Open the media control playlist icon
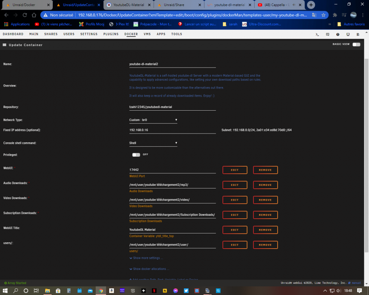369x295 pixels. point(344,15)
